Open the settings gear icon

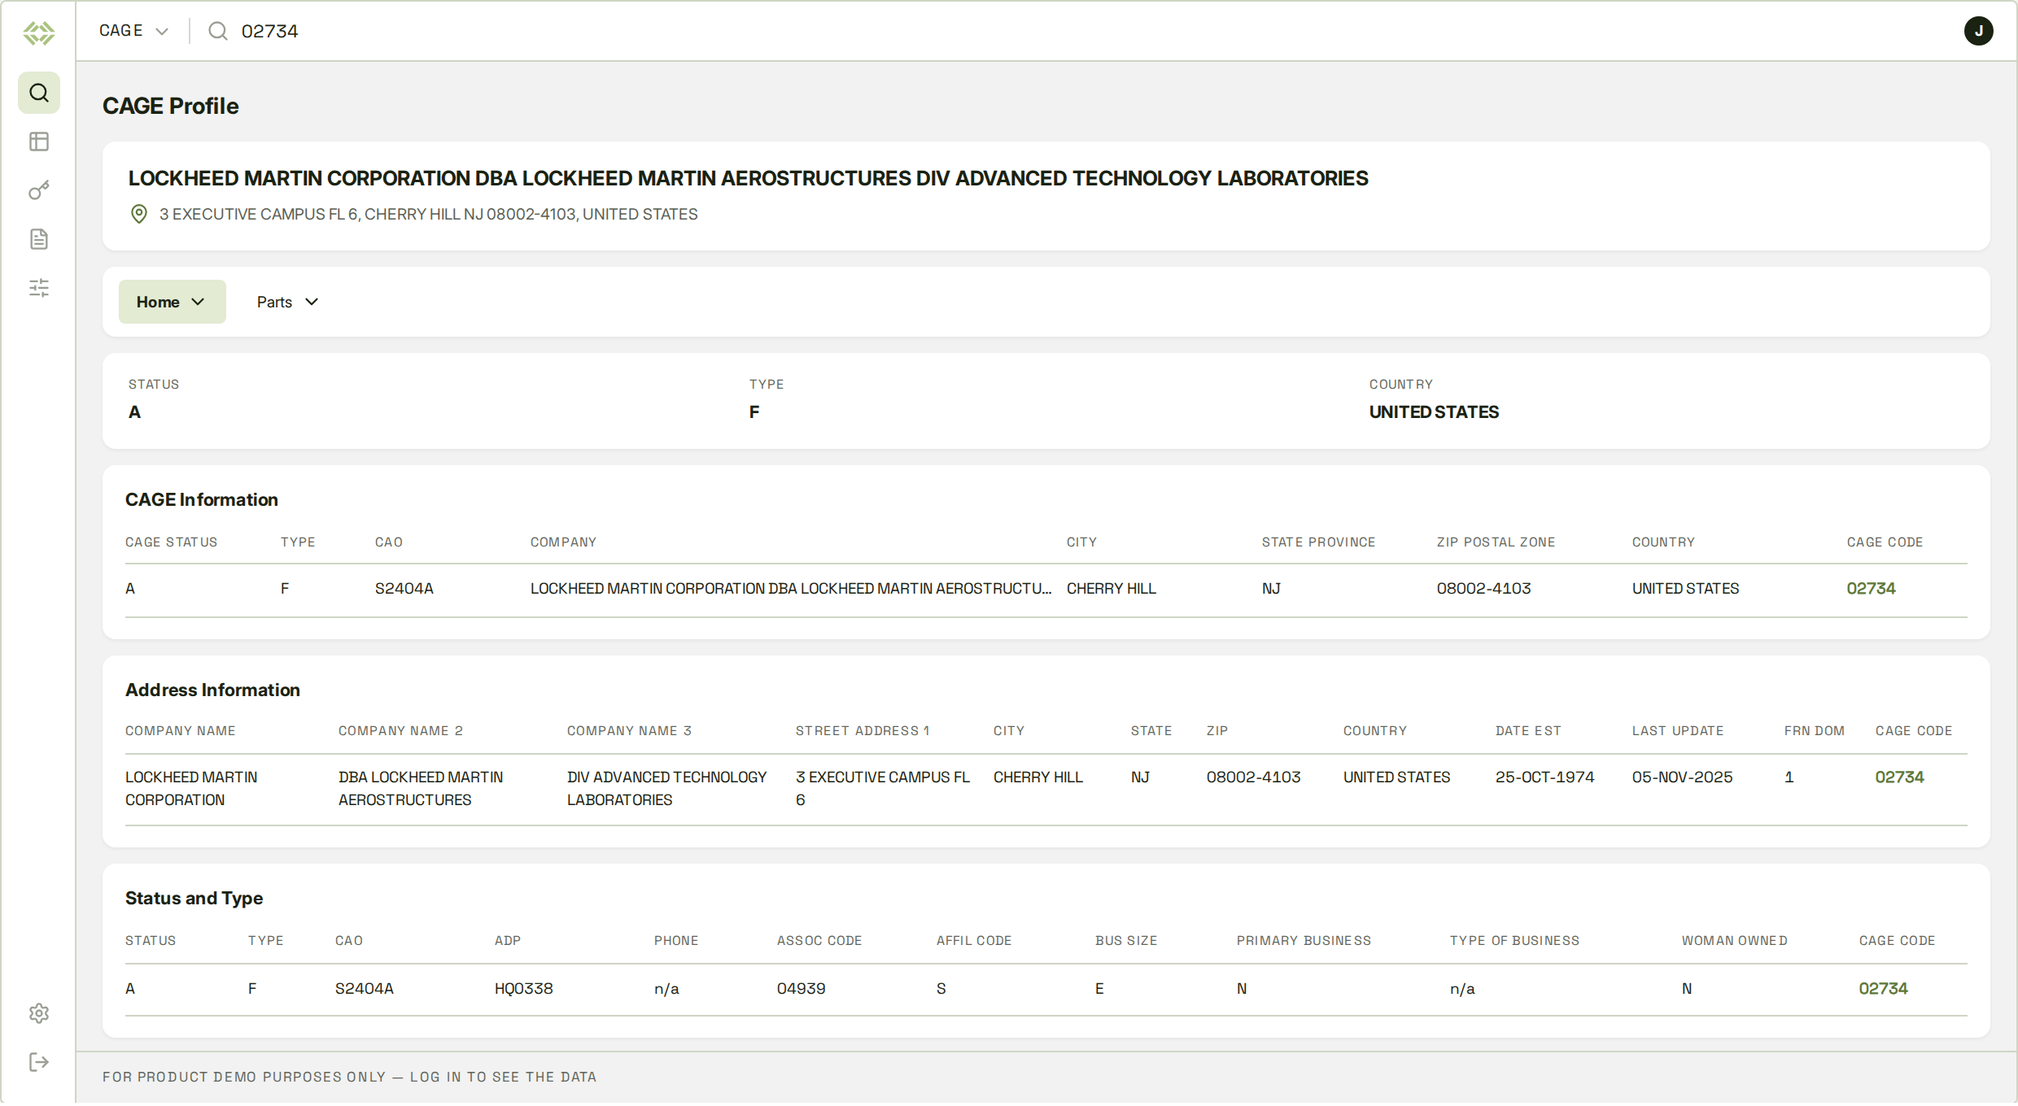coord(39,1013)
